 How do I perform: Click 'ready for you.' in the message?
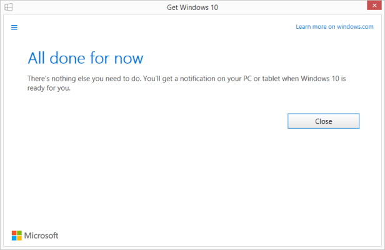point(50,88)
